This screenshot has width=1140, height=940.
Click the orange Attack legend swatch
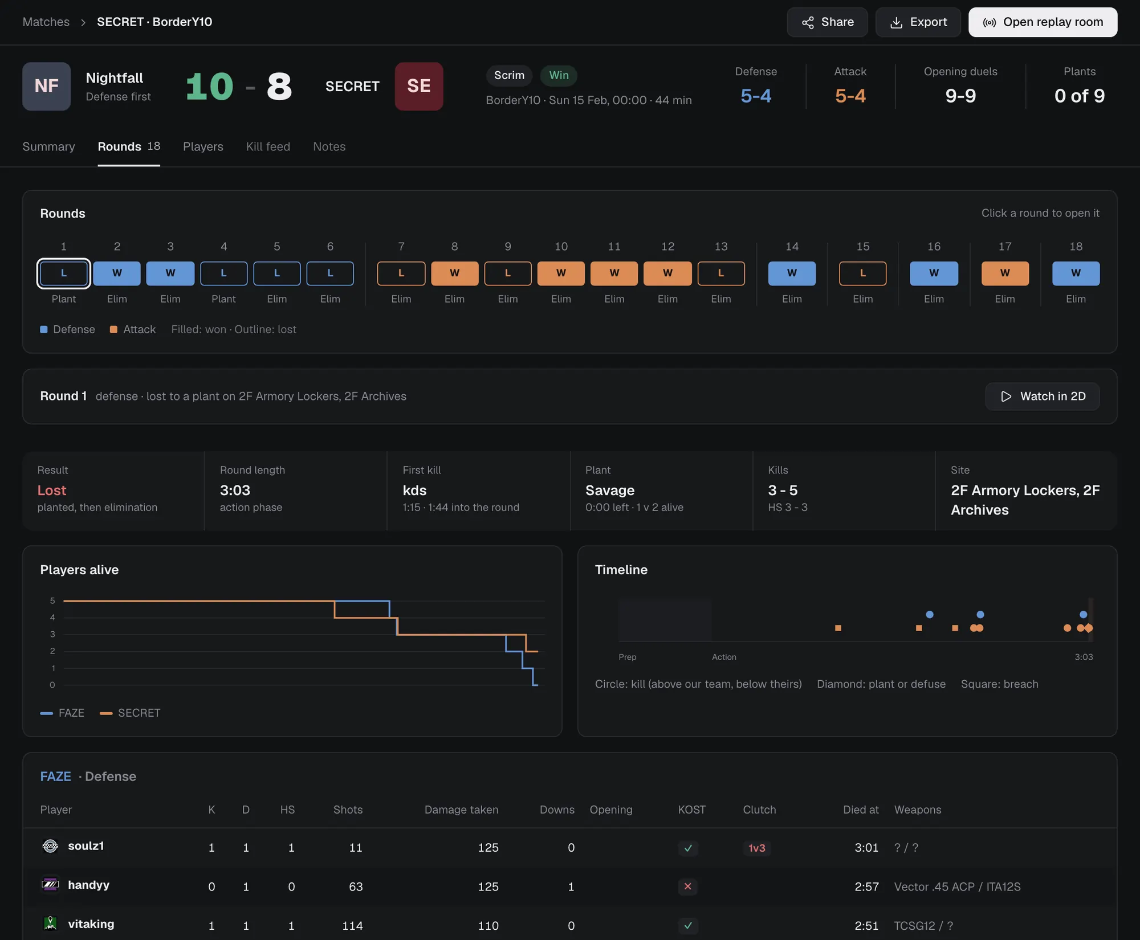(113, 330)
